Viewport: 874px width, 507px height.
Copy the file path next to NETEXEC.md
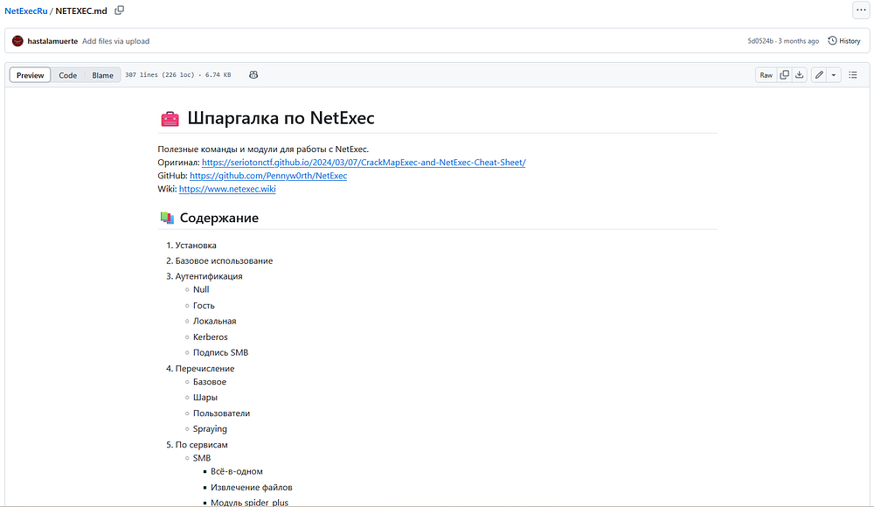tap(119, 10)
